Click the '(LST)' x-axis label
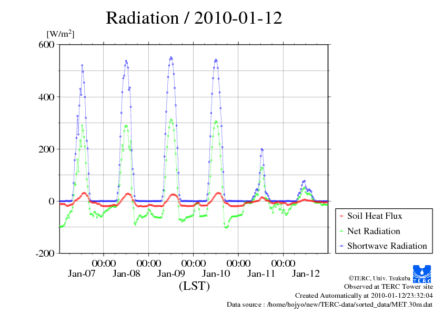This screenshot has height=313, width=443. (194, 286)
